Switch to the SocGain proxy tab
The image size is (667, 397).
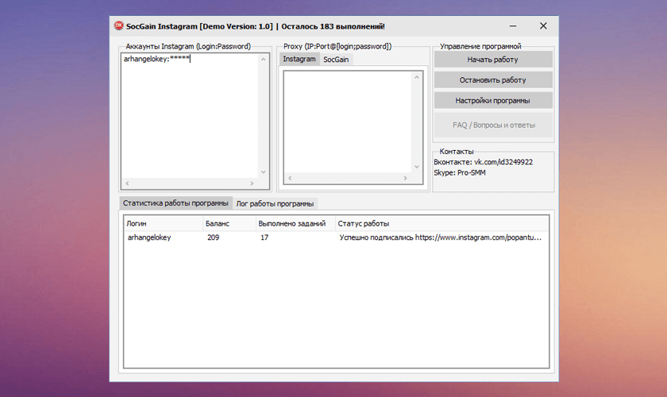tap(336, 60)
